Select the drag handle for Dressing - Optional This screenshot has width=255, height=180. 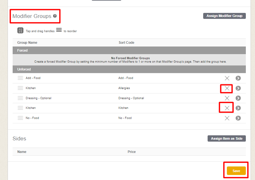[x=20, y=98]
